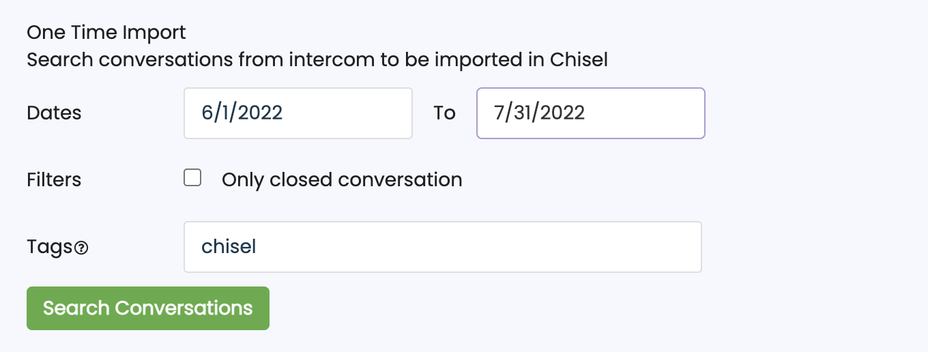Tick the Only closed conversation checkbox
The width and height of the screenshot is (928, 352).
coord(192,178)
